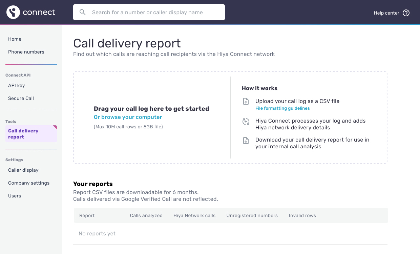Click the Calls analyzed column header
Viewport: 420px width, 254px height.
146,215
